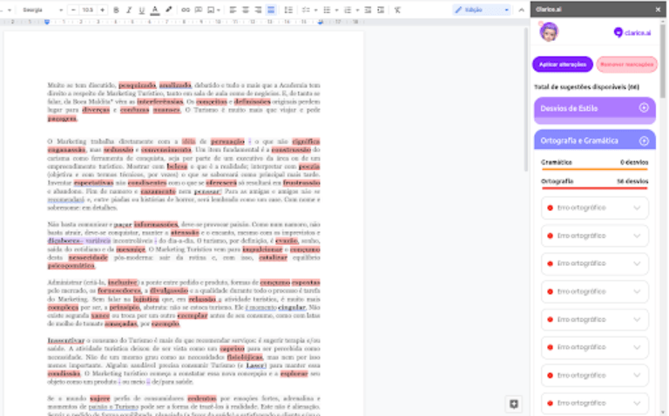Close the Clarice.ai side panel
The height and width of the screenshot is (416, 669).
[x=658, y=10]
